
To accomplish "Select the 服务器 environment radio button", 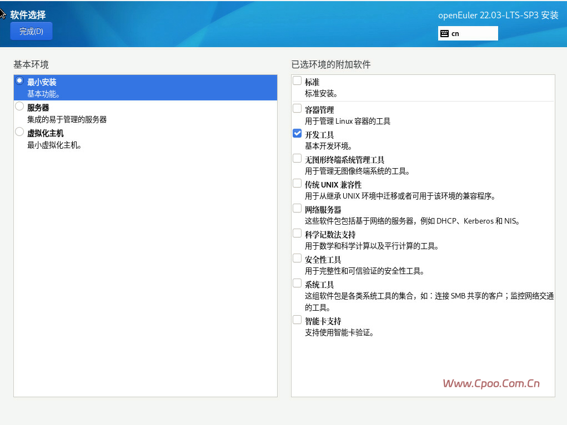I will pos(19,107).
